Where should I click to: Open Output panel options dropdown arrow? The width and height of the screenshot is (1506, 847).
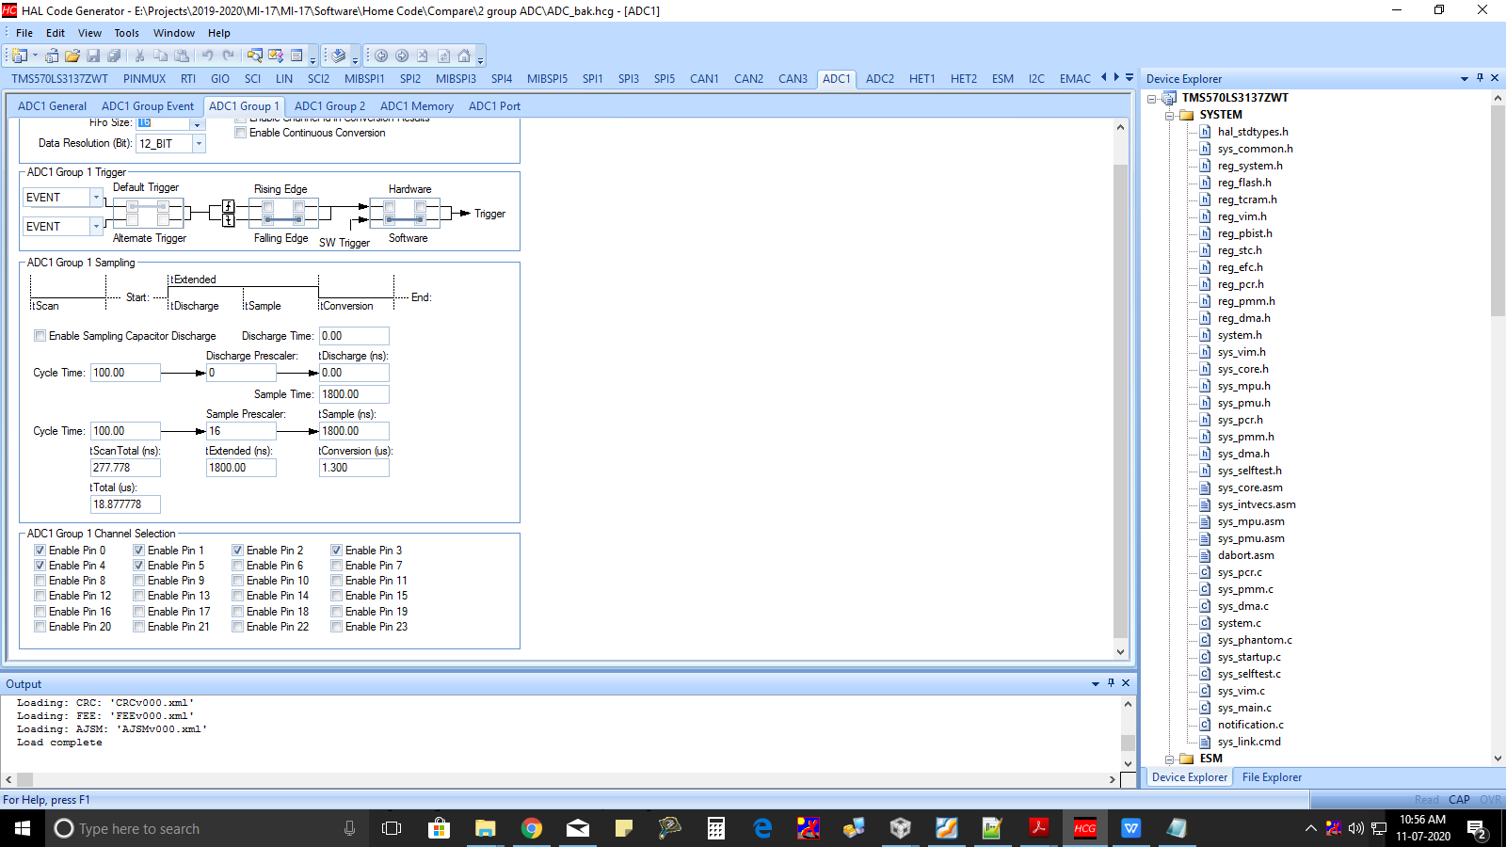(1096, 684)
